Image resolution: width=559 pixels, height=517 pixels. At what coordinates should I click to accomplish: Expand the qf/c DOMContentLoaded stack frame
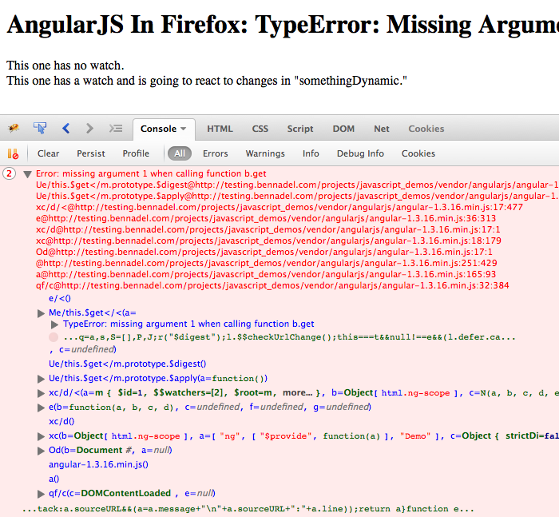(x=41, y=494)
